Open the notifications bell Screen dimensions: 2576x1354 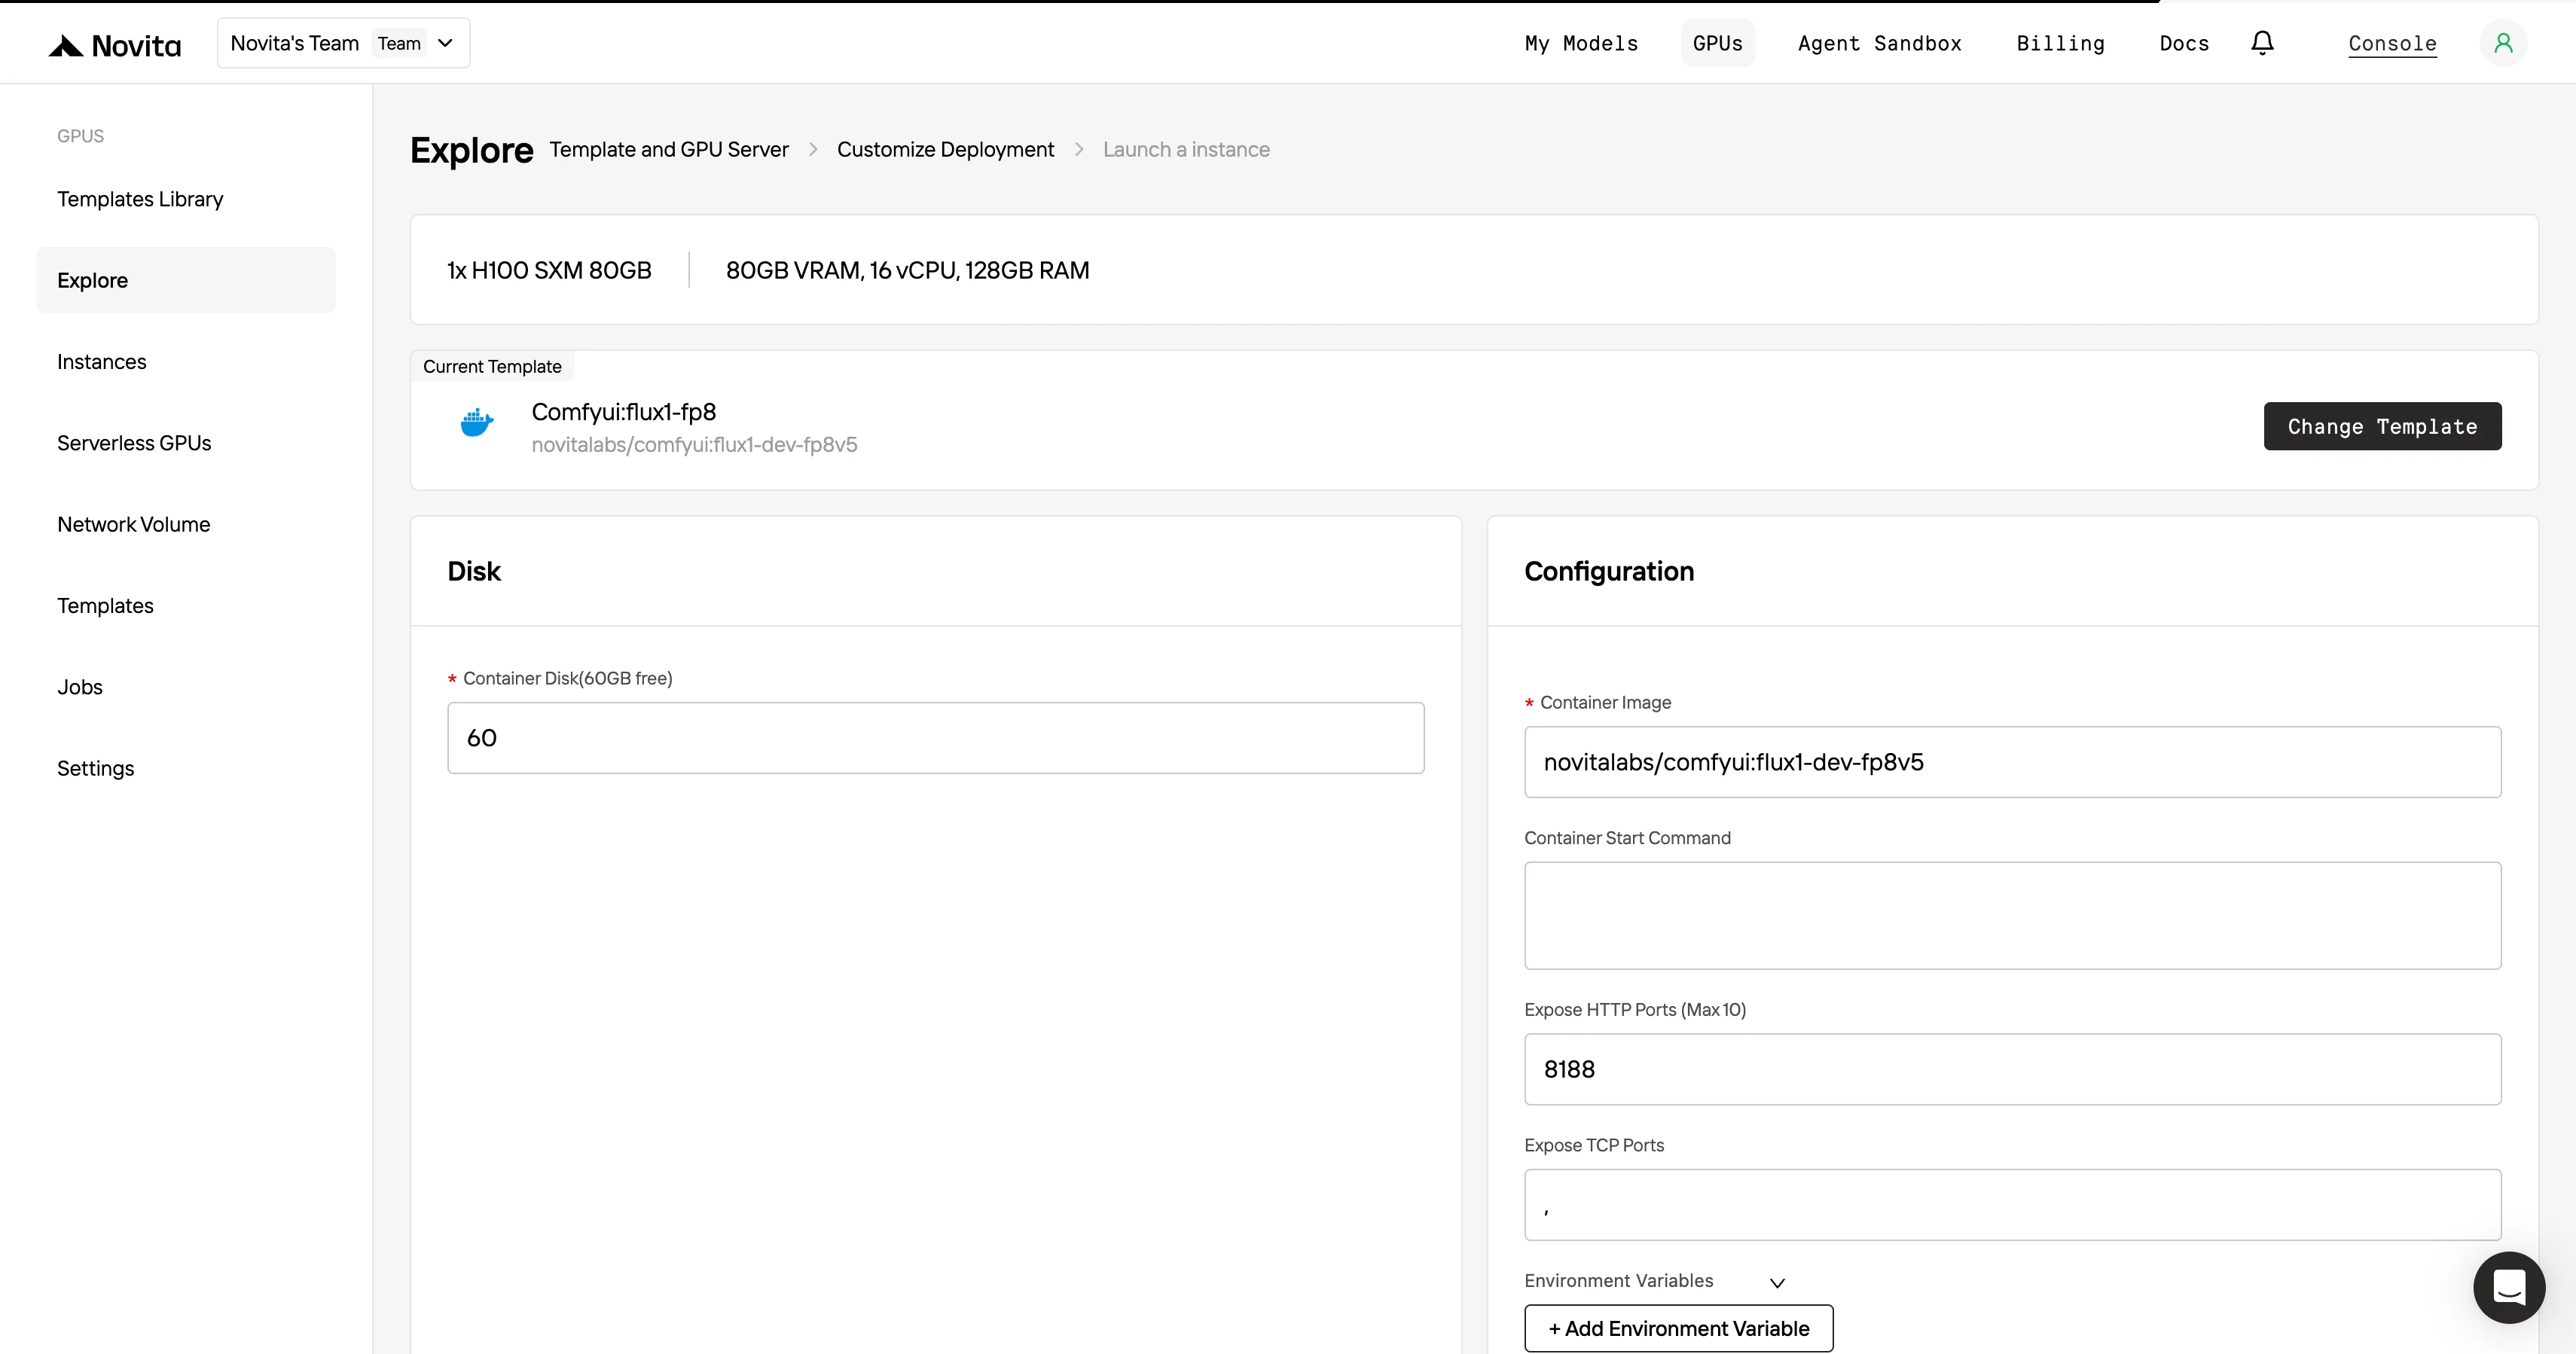[2262, 43]
